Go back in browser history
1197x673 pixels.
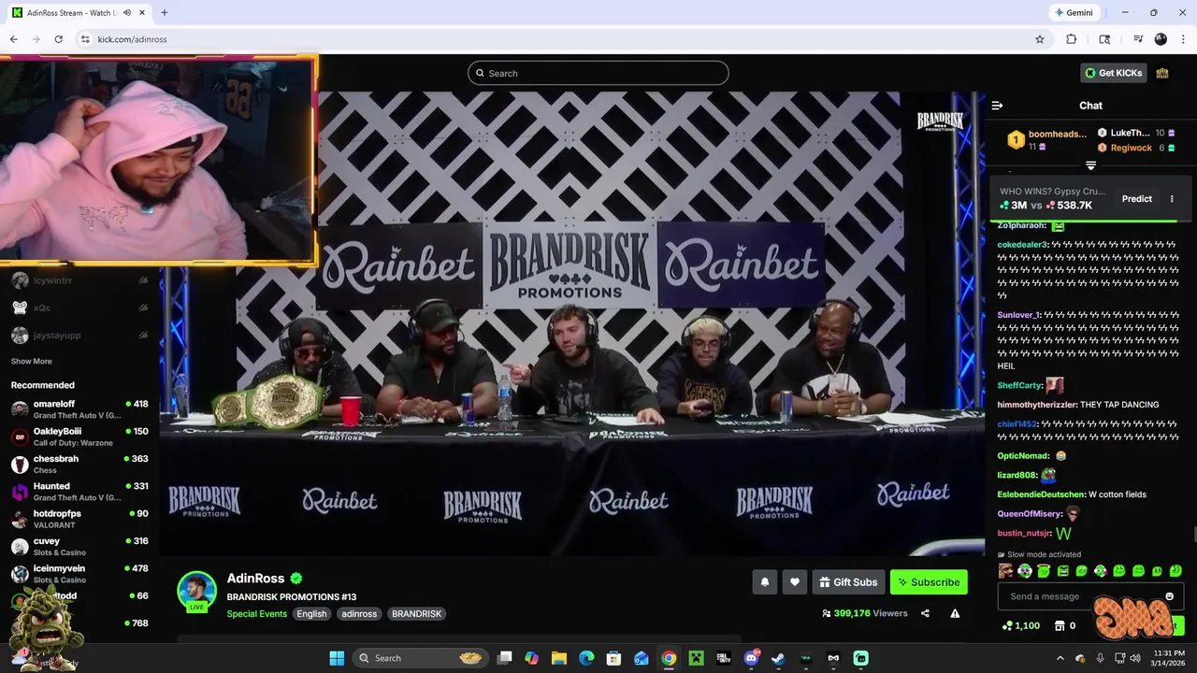13,39
